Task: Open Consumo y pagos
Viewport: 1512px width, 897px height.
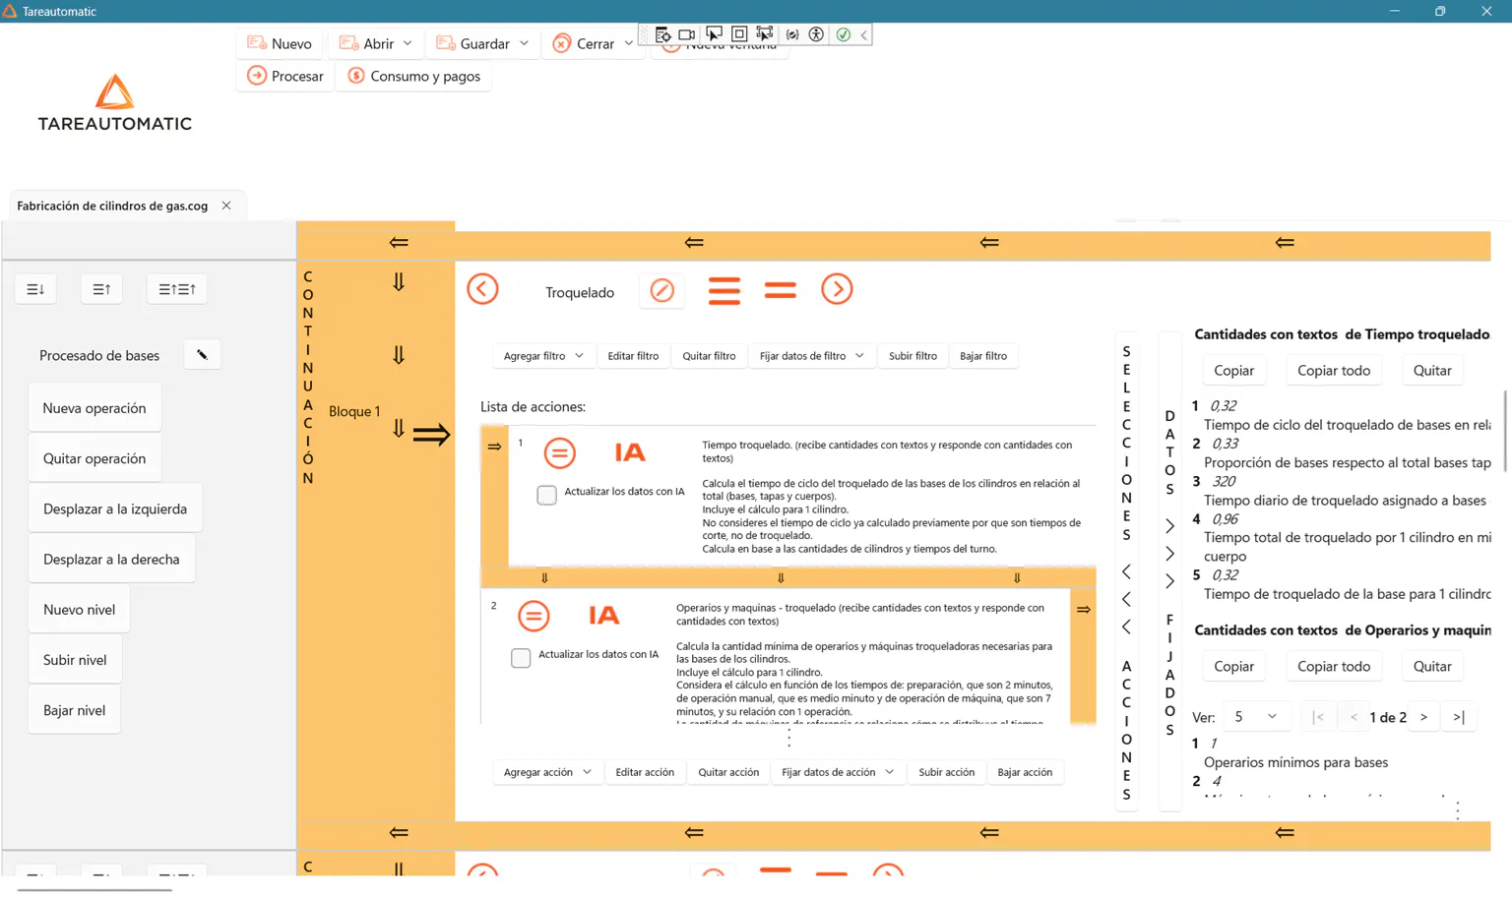Action: pyautogui.click(x=413, y=76)
